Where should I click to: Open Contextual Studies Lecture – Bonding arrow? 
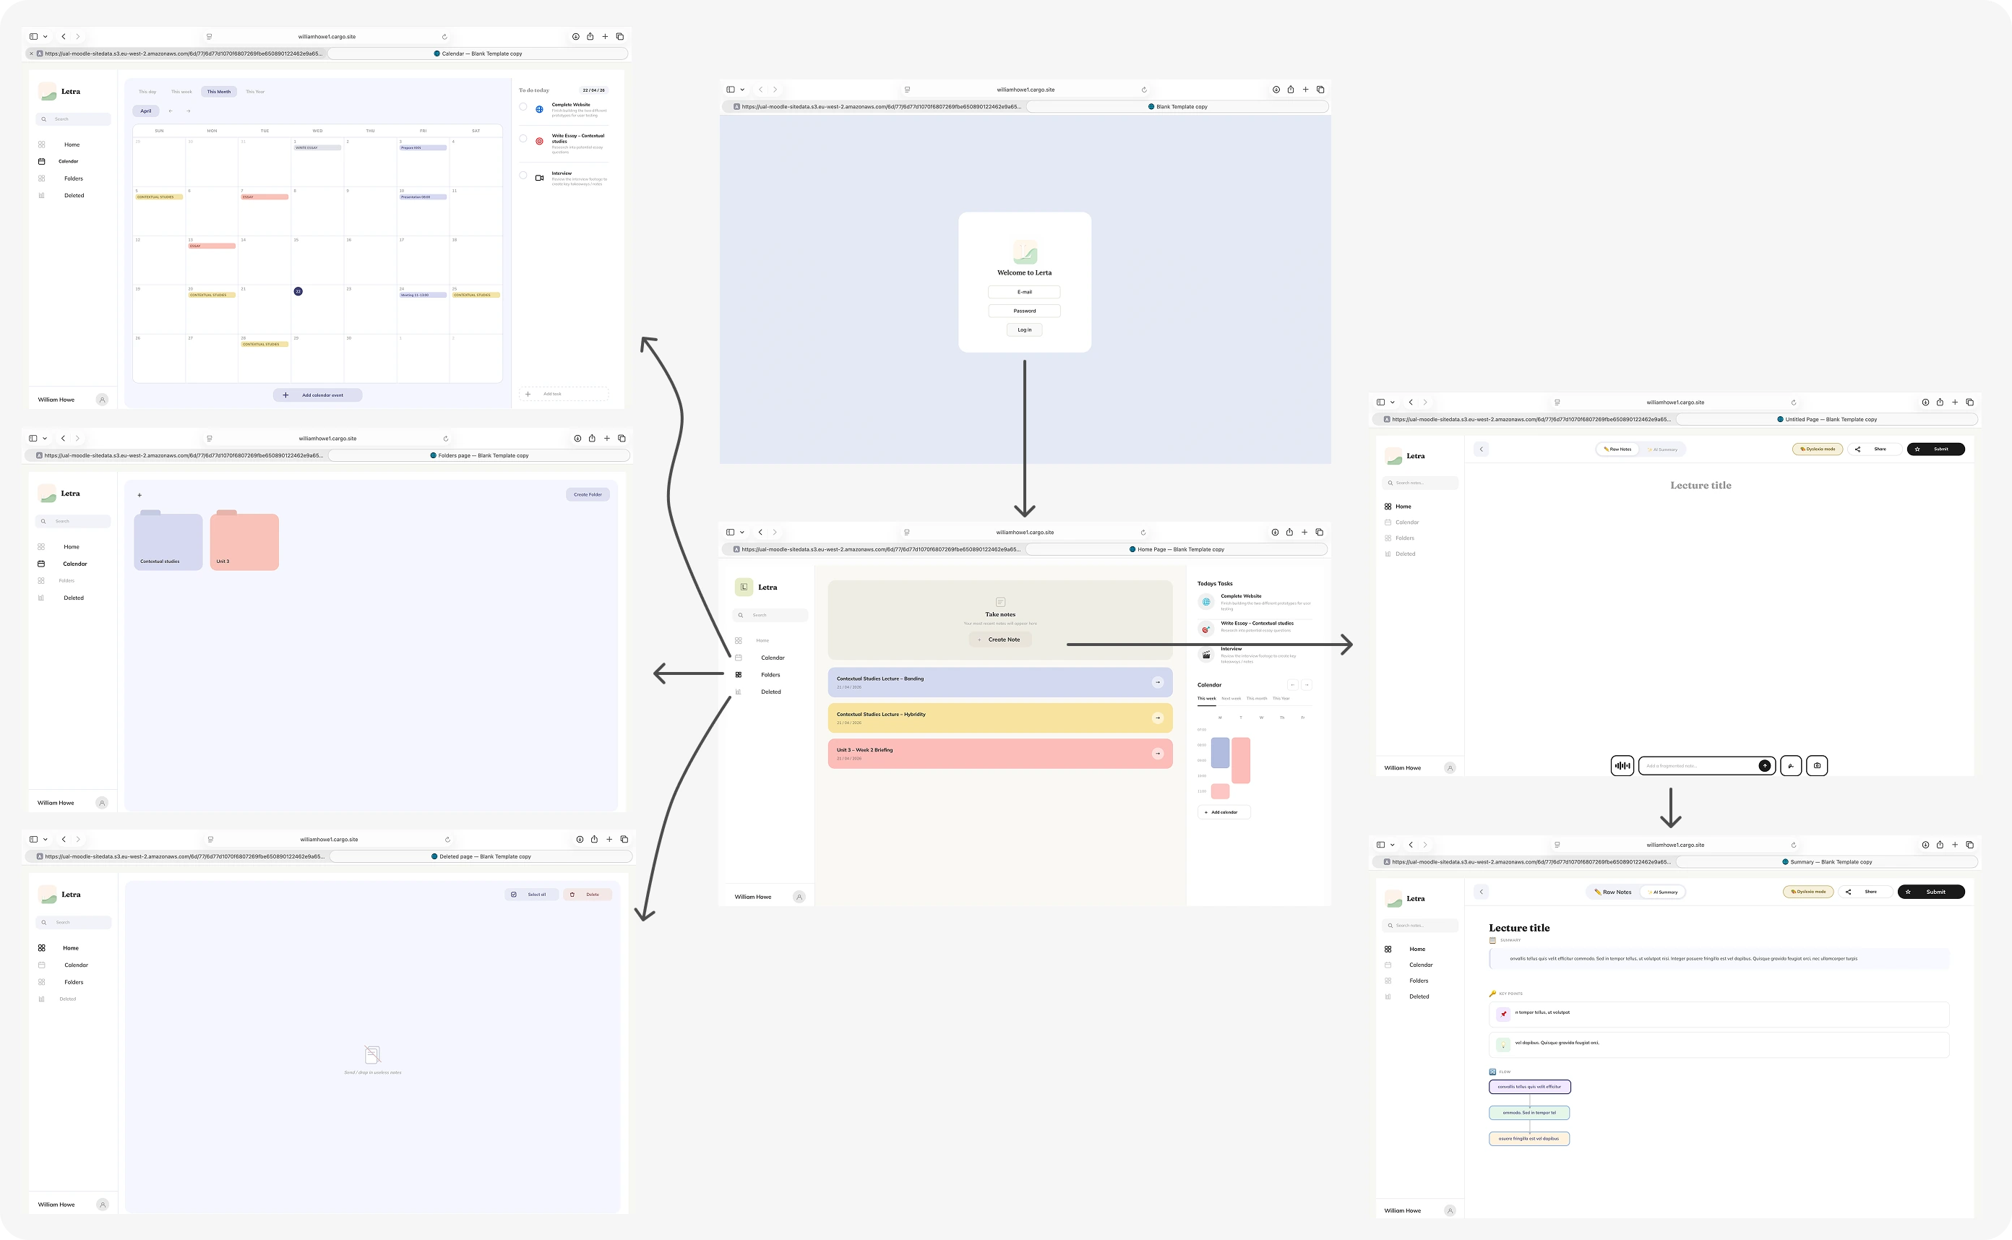tap(1157, 682)
